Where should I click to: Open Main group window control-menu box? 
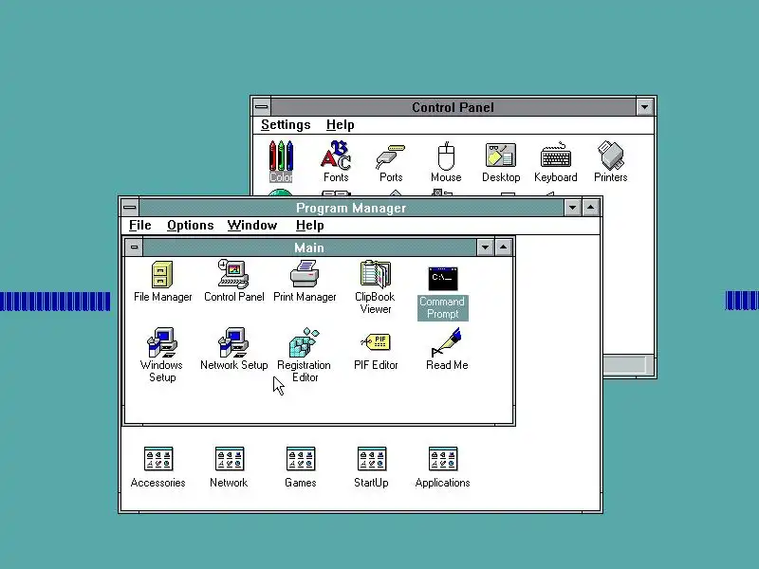coord(134,248)
